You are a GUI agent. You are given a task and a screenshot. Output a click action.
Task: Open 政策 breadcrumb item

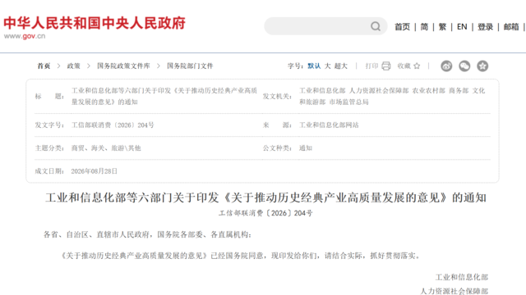pos(74,66)
